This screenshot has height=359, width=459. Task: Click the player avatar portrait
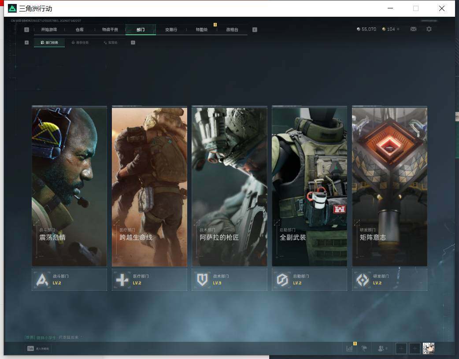click(429, 348)
